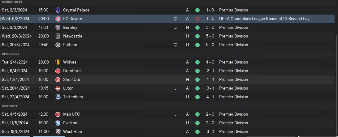Open the Brentford team name link
Image resolution: width=338 pixels, height=137 pixels.
[72, 71]
